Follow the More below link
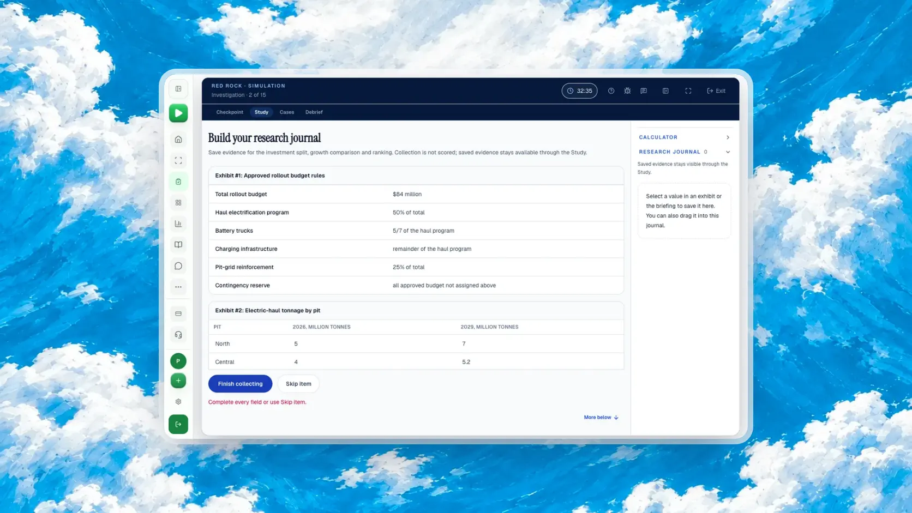This screenshot has width=912, height=513. click(602, 418)
